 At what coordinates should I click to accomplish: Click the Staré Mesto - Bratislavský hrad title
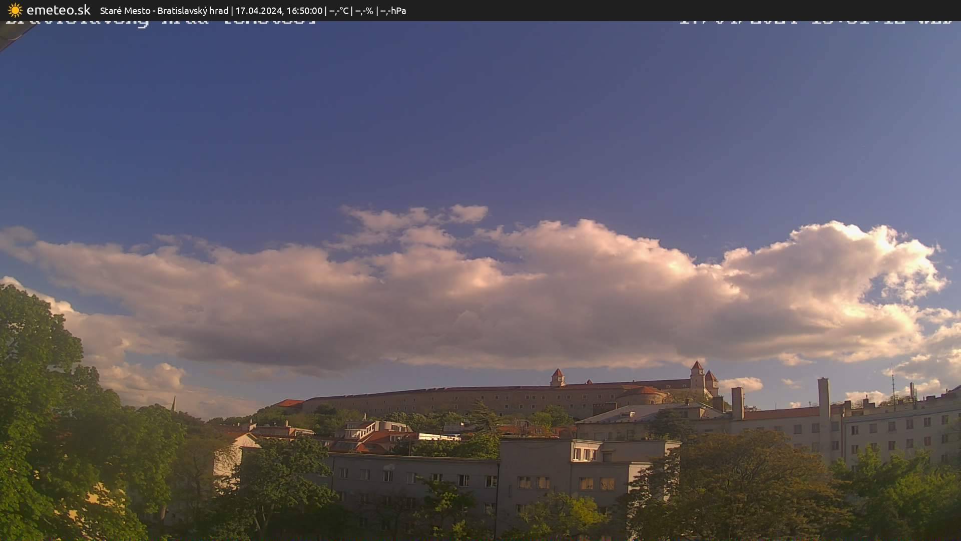pos(164,11)
